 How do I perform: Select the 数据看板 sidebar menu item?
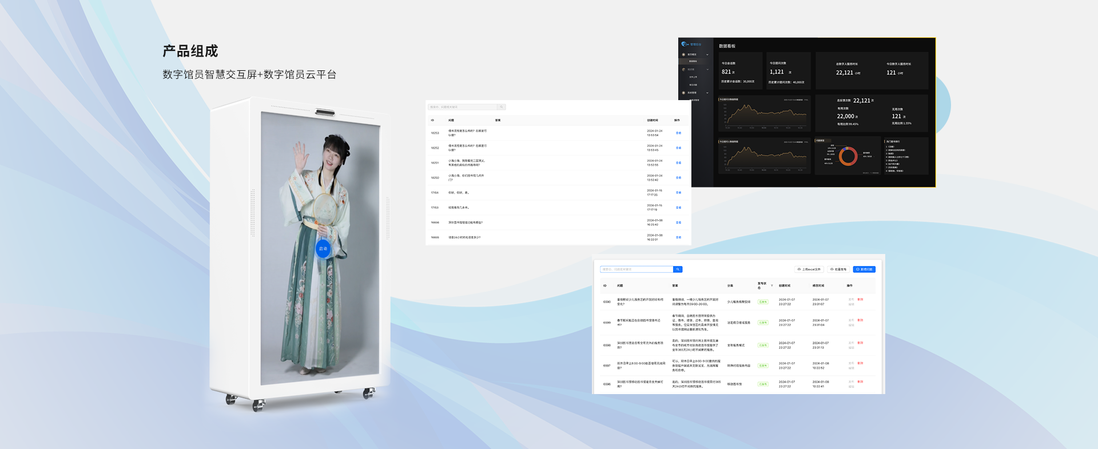point(693,61)
